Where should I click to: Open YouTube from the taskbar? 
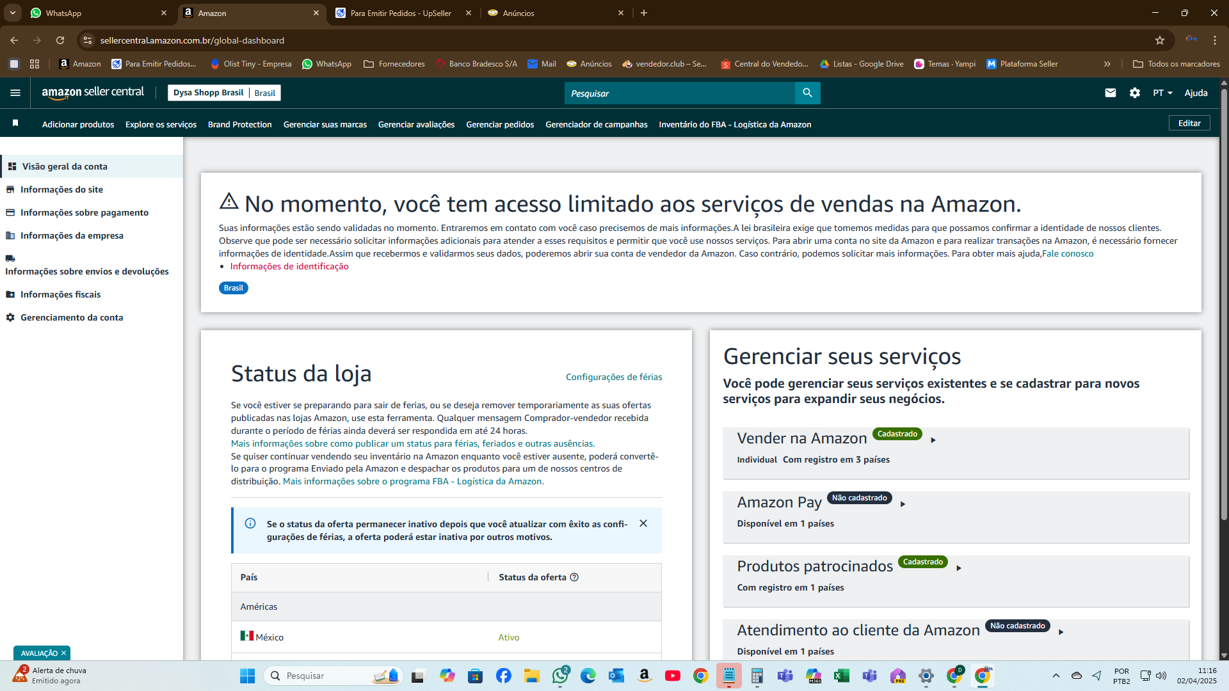tap(673, 676)
